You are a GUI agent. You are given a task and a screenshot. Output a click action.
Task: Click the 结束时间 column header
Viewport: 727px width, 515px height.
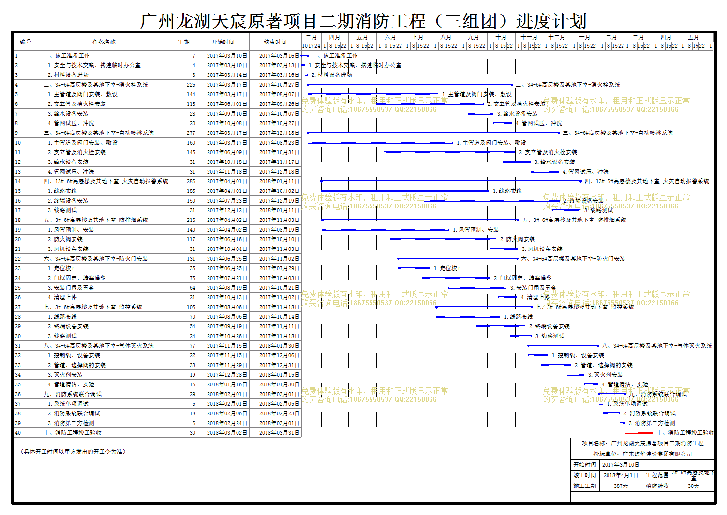click(x=275, y=42)
